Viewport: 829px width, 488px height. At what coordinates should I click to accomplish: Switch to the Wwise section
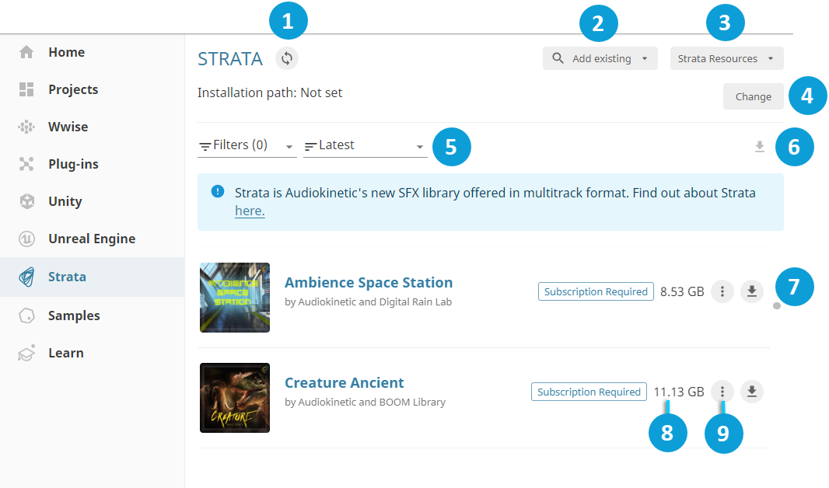[x=68, y=127]
